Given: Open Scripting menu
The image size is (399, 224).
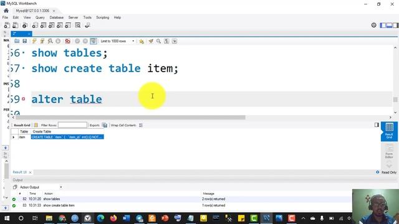Looking at the screenshot, I should (x=102, y=17).
